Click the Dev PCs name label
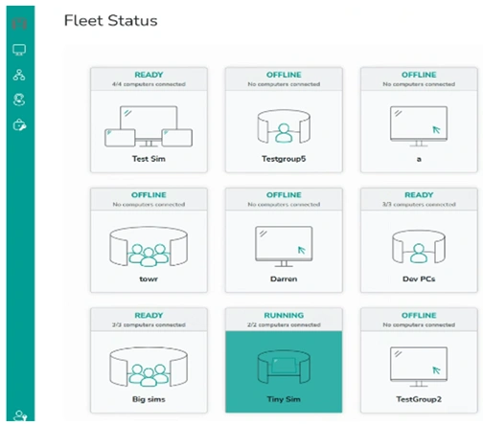This screenshot has height=424, width=483. [419, 279]
